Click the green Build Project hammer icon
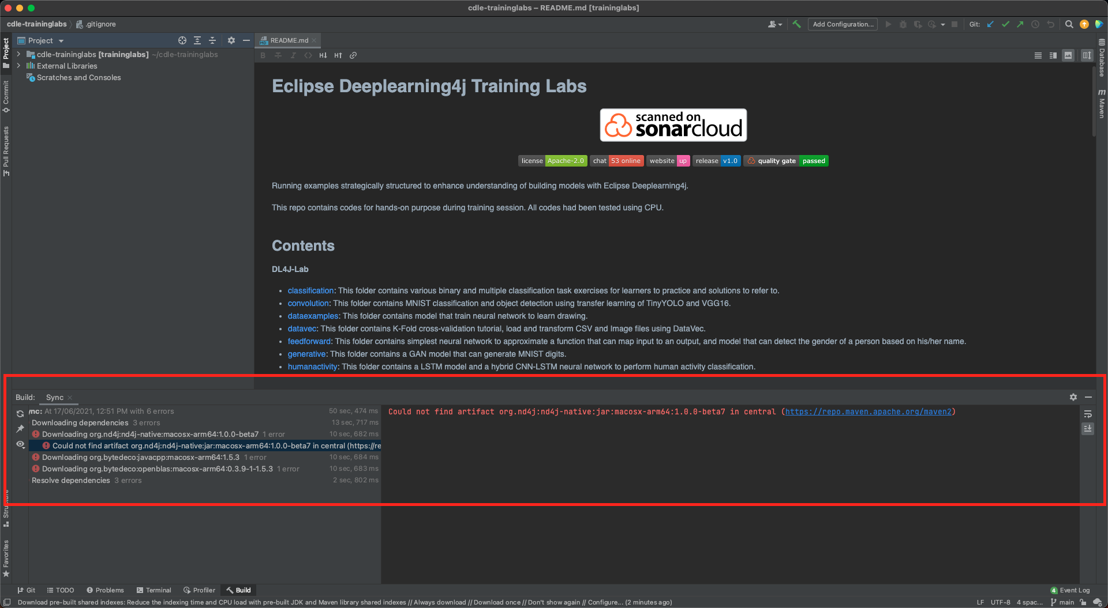Screen dimensions: 1108x608 coord(797,24)
